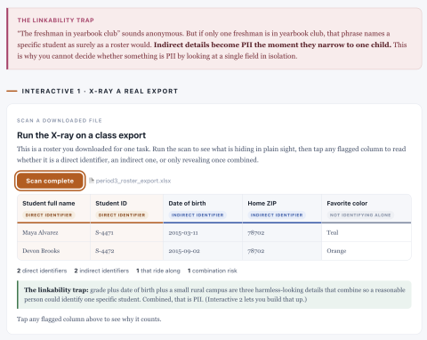Click Indirect Identifier badge under Home ZIP
The image size is (427, 340).
coord(277,215)
